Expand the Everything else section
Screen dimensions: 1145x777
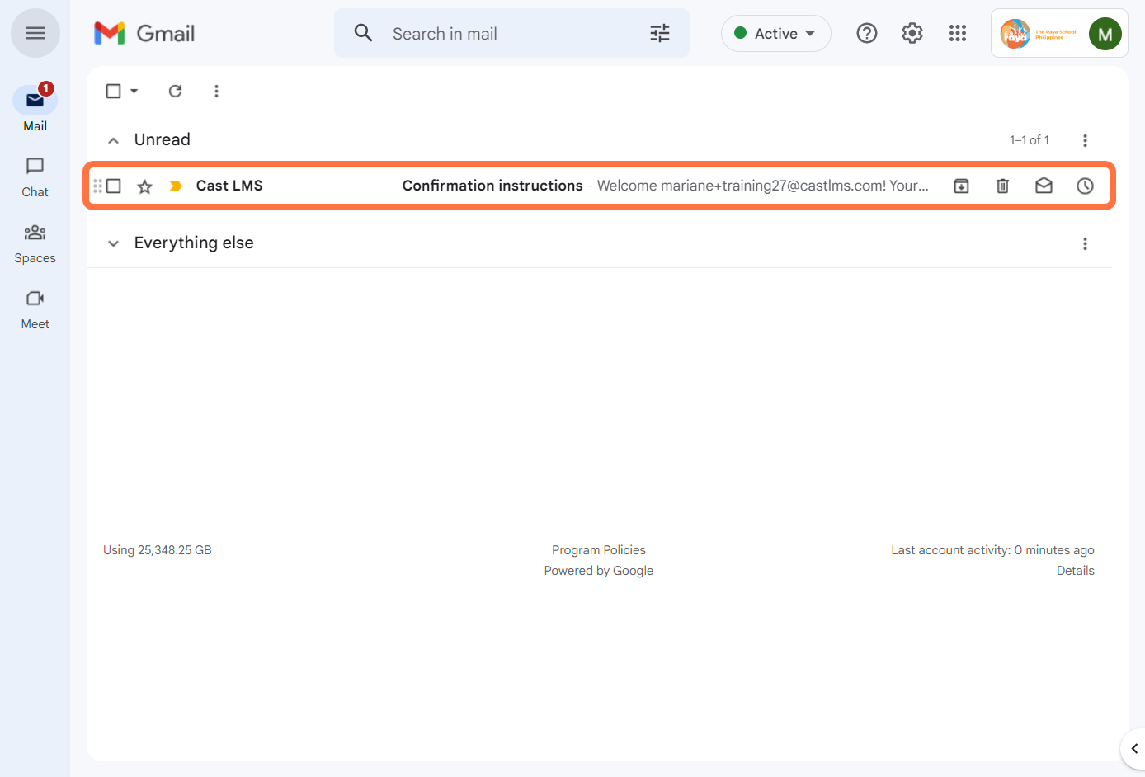pyautogui.click(x=114, y=243)
